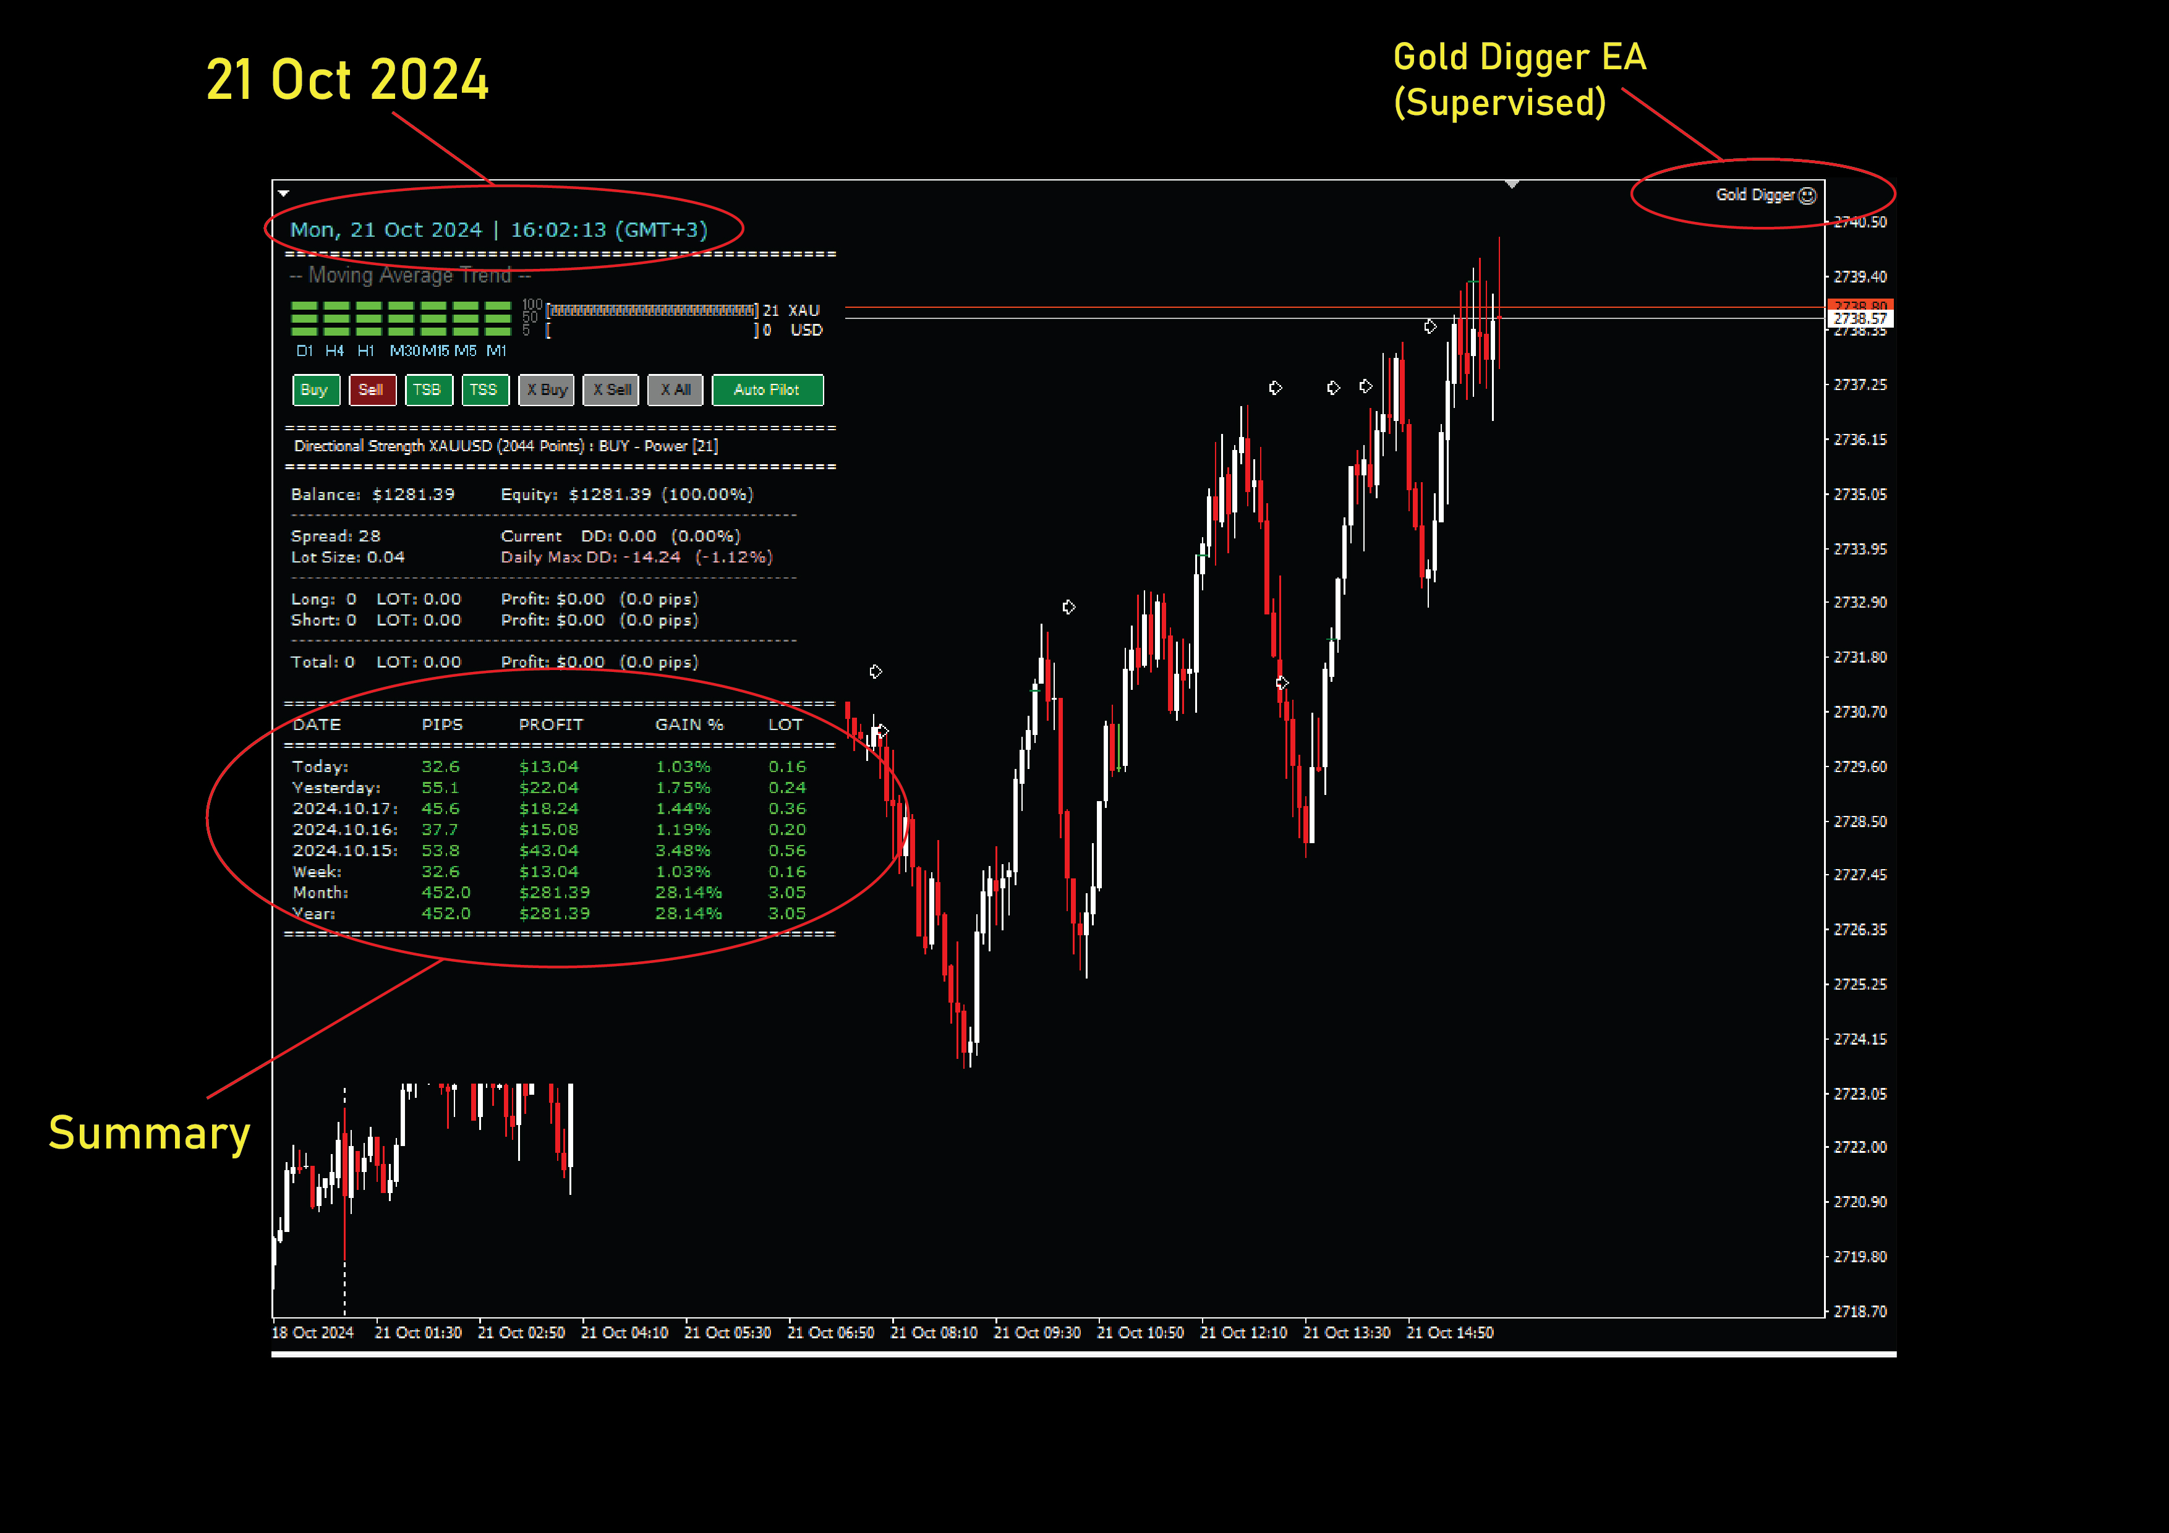Image resolution: width=2169 pixels, height=1533 pixels.
Task: Click the Spread: 28 readout
Action: 335,537
